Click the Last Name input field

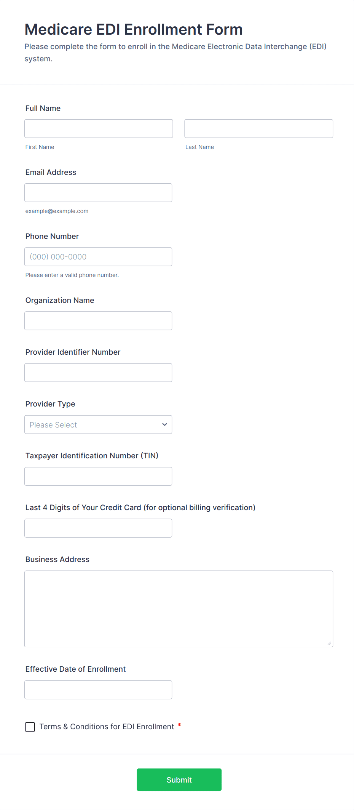click(258, 128)
